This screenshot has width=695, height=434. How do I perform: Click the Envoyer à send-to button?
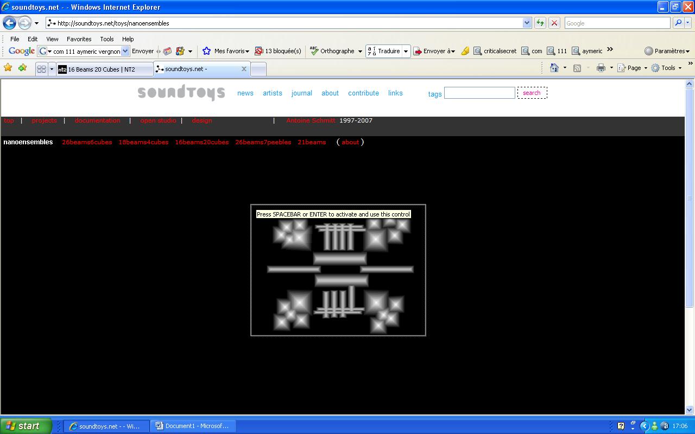tap(434, 51)
